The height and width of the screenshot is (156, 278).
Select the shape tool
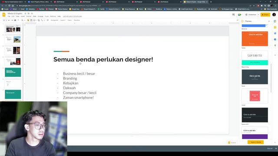pyautogui.click(x=39, y=20)
